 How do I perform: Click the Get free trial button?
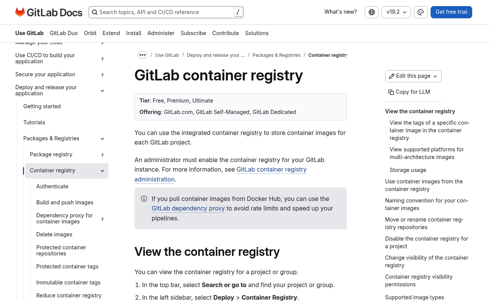tap(451, 12)
